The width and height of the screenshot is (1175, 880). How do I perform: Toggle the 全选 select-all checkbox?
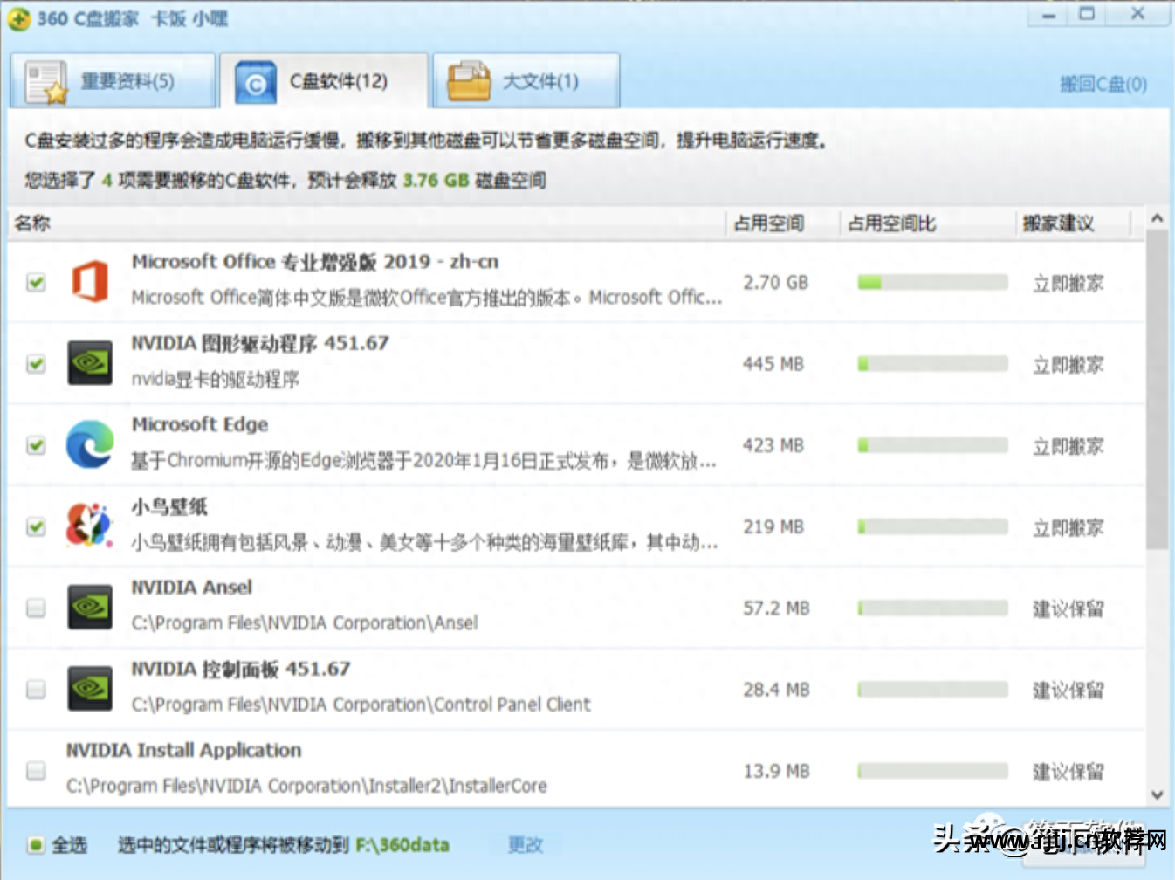[x=36, y=844]
